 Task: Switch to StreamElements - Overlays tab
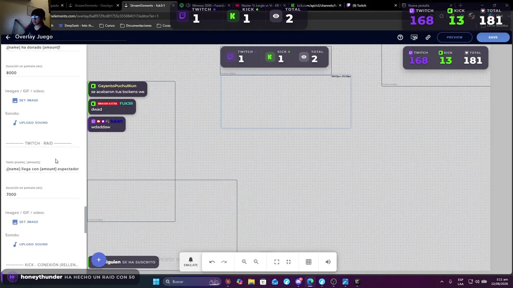[x=93, y=6]
